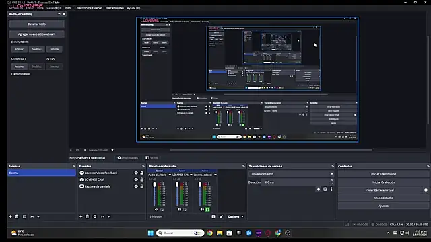Toggle lock on Lovense Video Feedback source

tap(142, 173)
